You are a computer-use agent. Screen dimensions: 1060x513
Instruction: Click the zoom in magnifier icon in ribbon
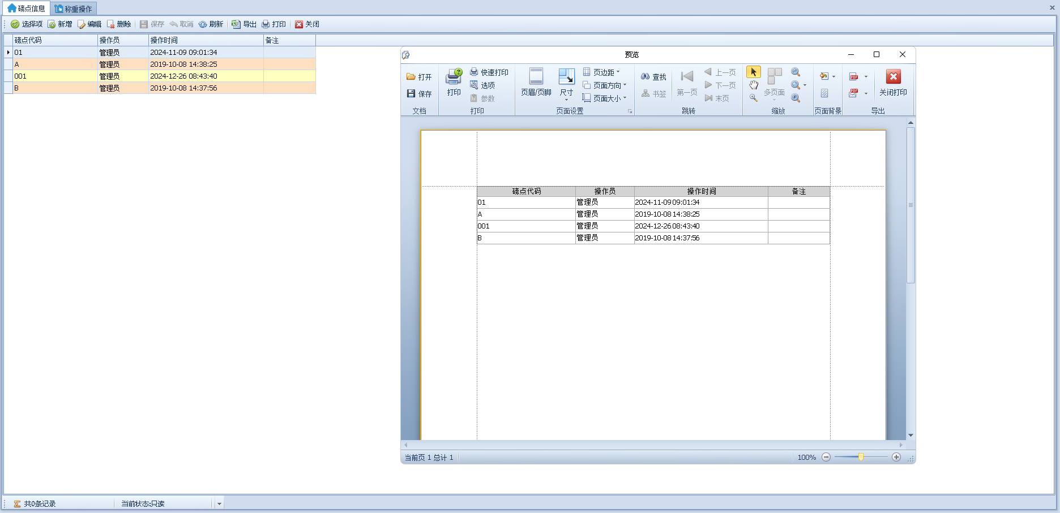tap(796, 98)
